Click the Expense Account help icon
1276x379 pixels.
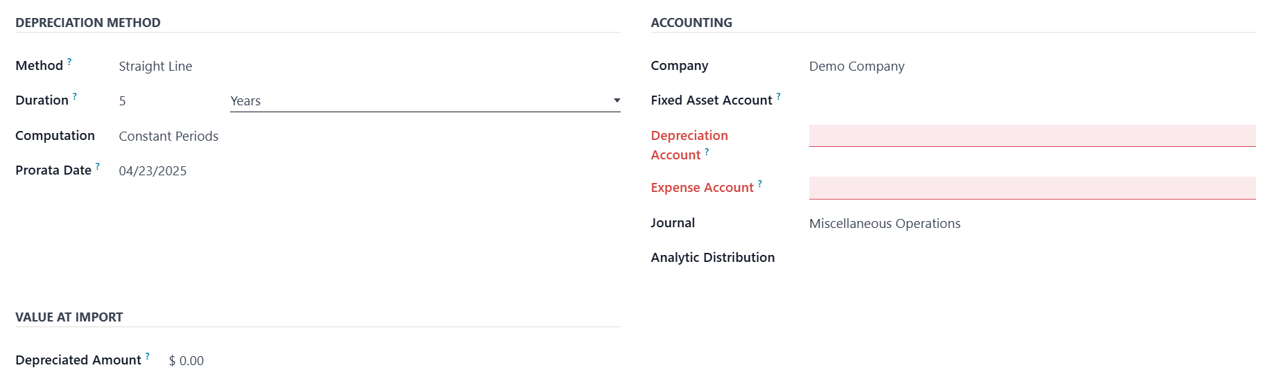(x=760, y=184)
